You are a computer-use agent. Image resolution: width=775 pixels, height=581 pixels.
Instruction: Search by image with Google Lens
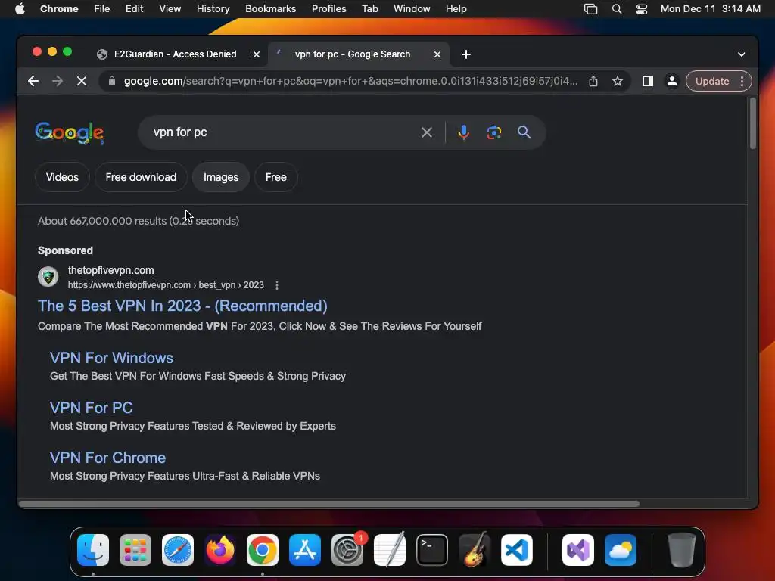click(493, 132)
